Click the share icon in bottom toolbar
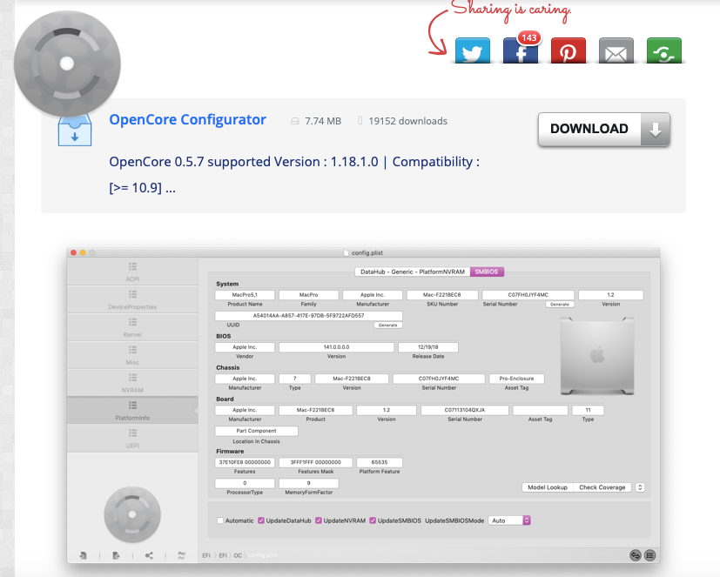Viewport: 720px width, 577px height. pyautogui.click(x=149, y=555)
